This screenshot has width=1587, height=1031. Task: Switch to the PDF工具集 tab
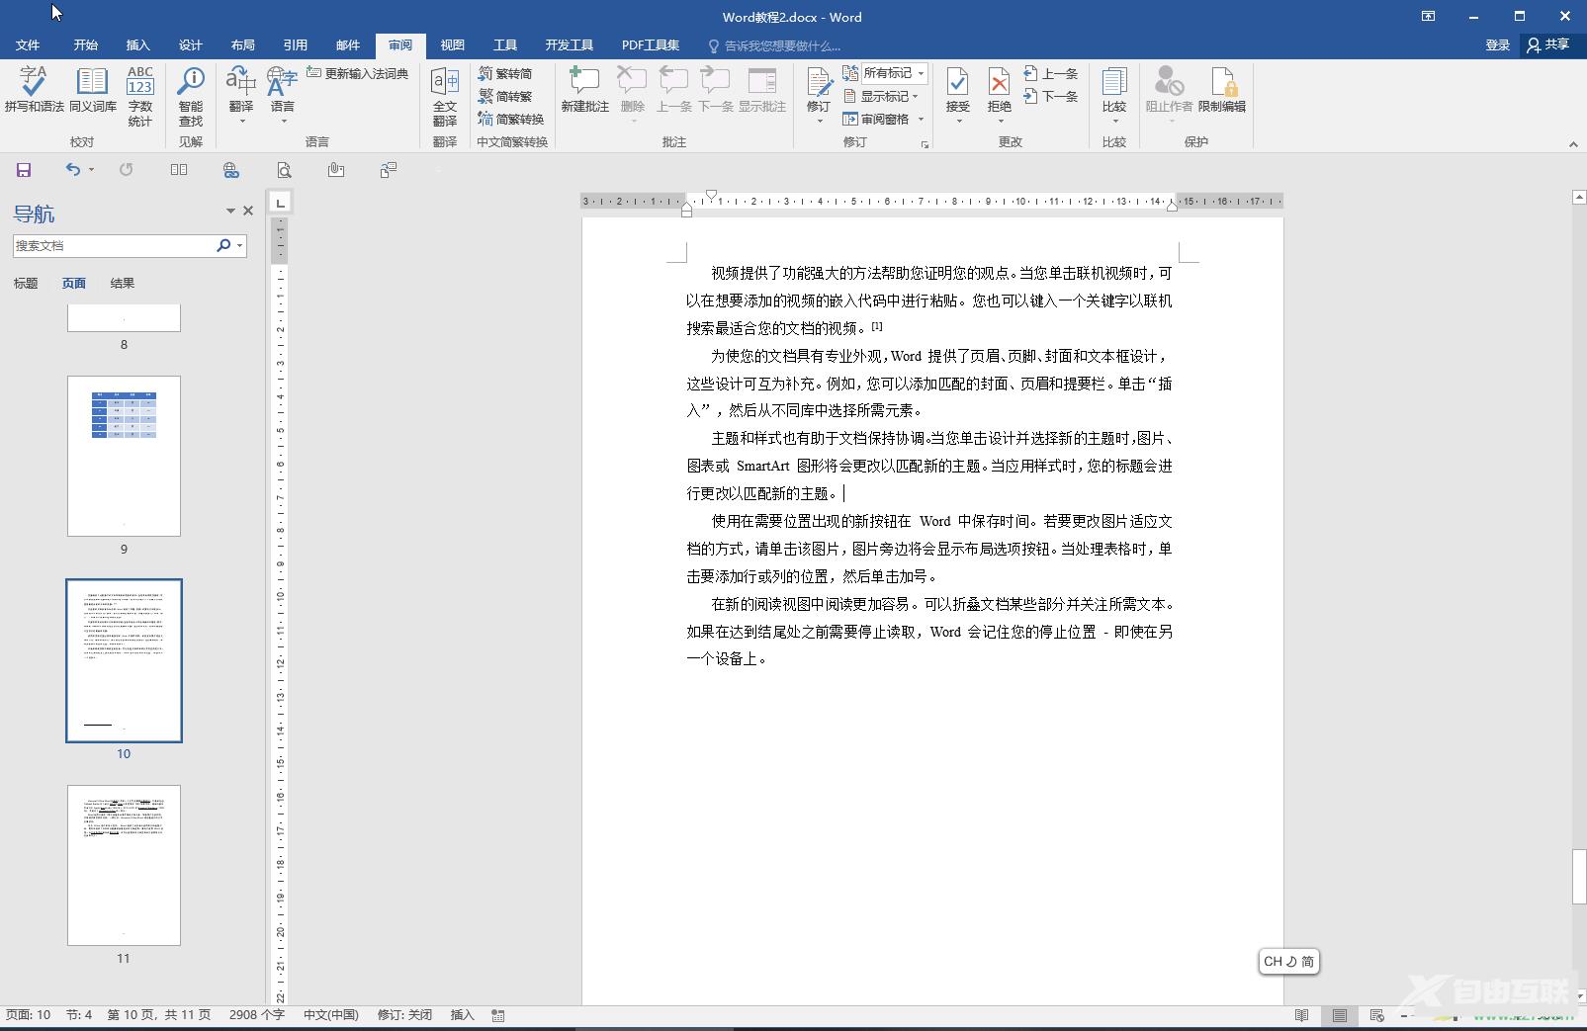click(x=650, y=45)
